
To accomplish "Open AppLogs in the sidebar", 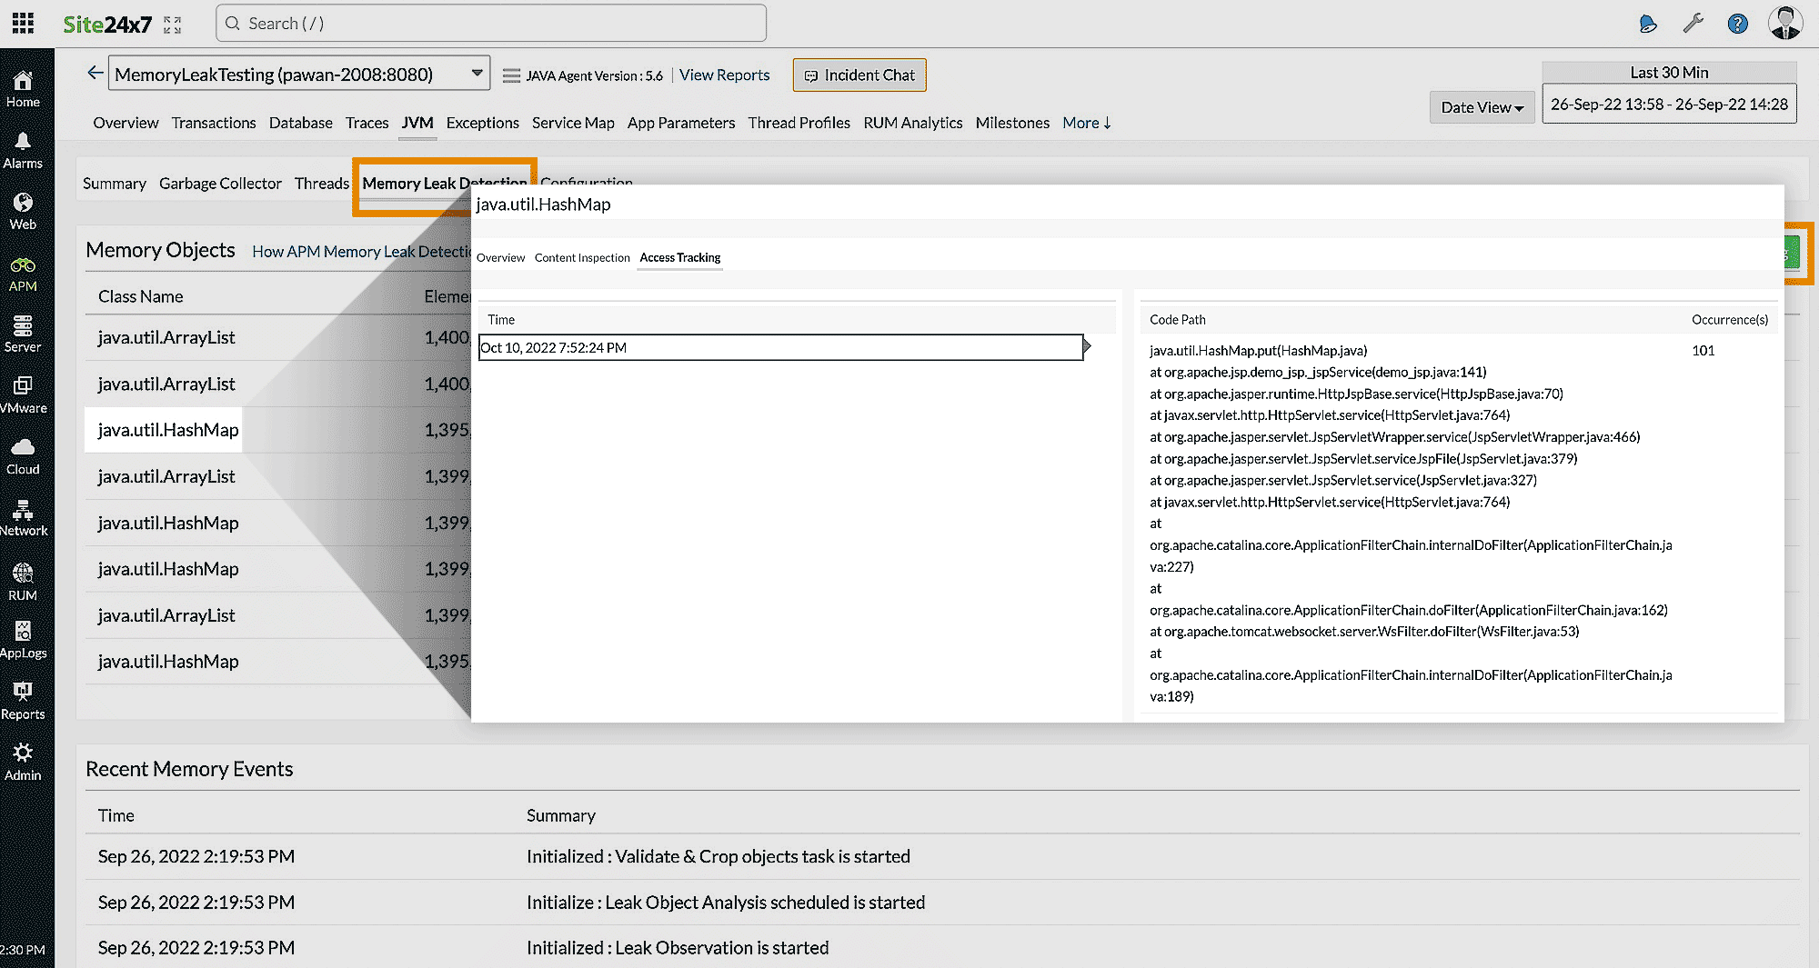I will click(23, 641).
